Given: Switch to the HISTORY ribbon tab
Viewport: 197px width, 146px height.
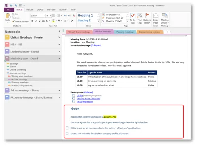Looking at the screenshot, I should (x=51, y=10).
